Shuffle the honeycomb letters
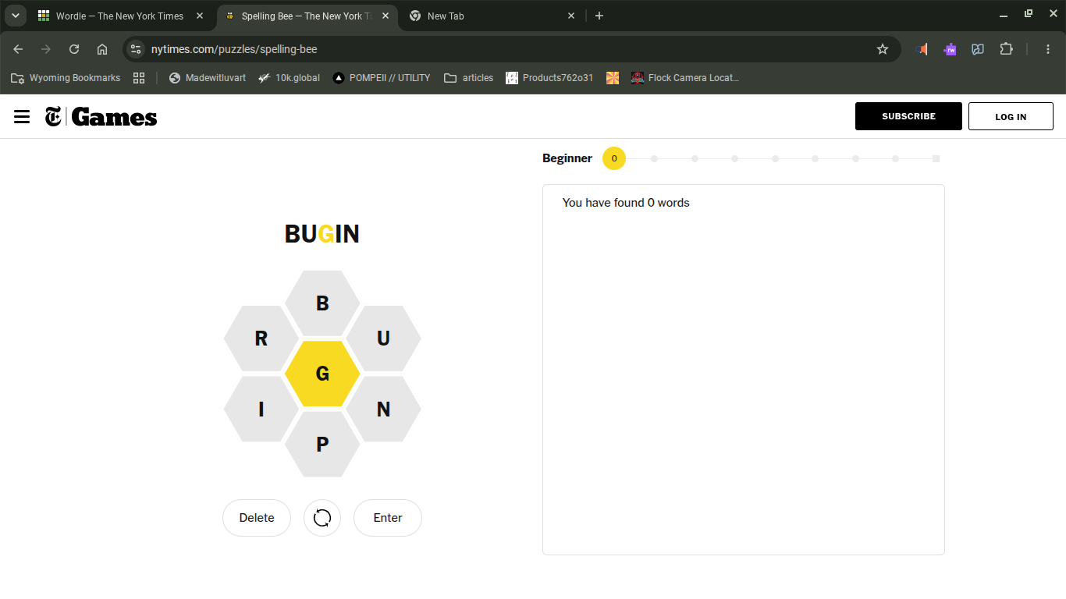 322,518
